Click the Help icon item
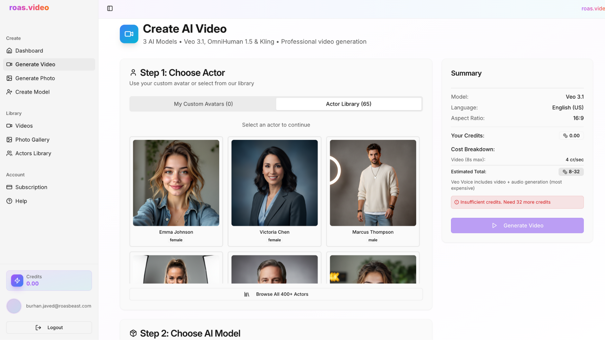605x340 pixels. [9, 201]
